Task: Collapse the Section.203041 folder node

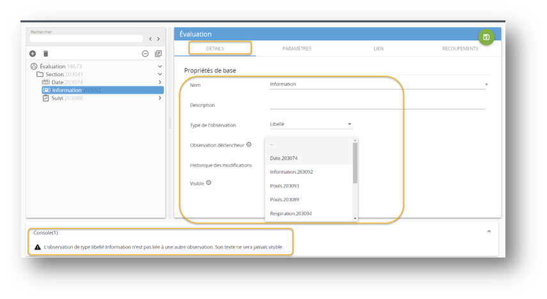Action: pos(160,74)
